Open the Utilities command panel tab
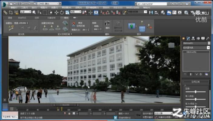This screenshot has height=121, width=213. pyautogui.click(x=208, y=39)
